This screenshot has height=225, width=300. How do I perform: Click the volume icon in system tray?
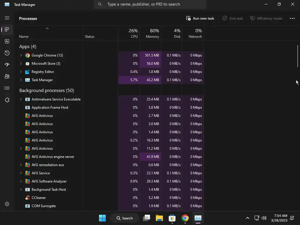pos(264,218)
